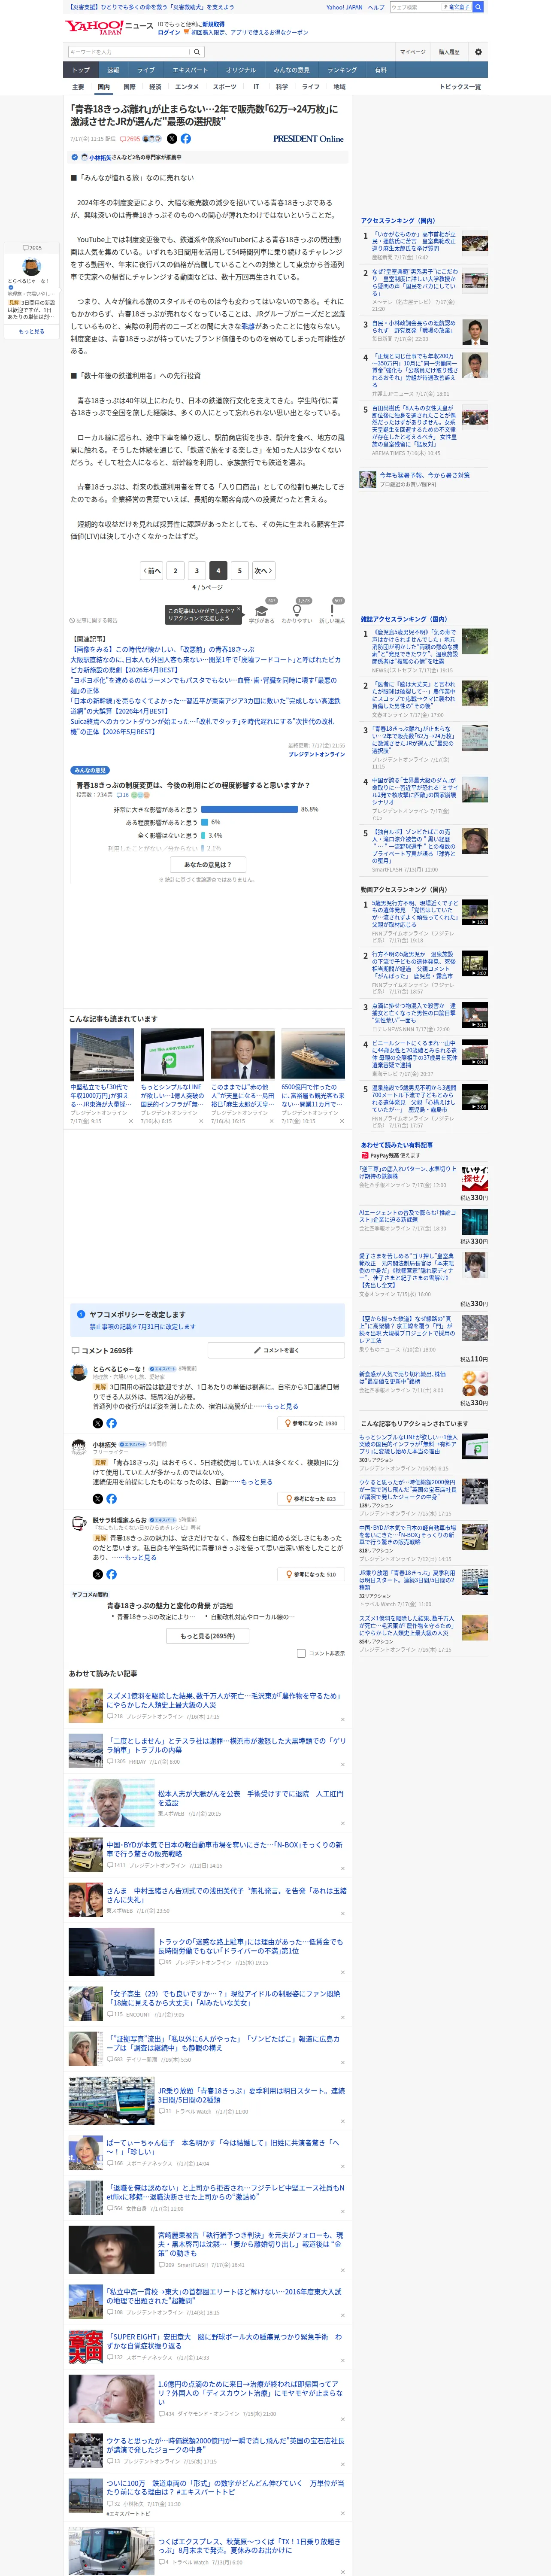Viewport: 551px width, 2576px height.
Task: Toggle the コメント非表示 checkbox
Action: tap(301, 1653)
